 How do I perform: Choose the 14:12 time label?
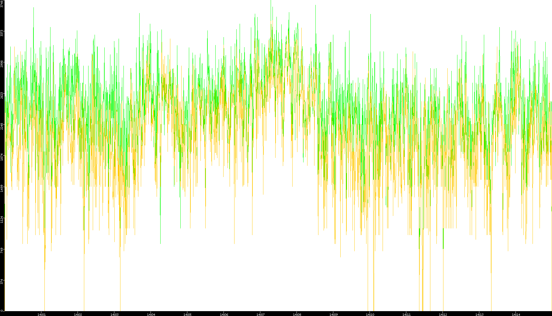click(x=443, y=314)
